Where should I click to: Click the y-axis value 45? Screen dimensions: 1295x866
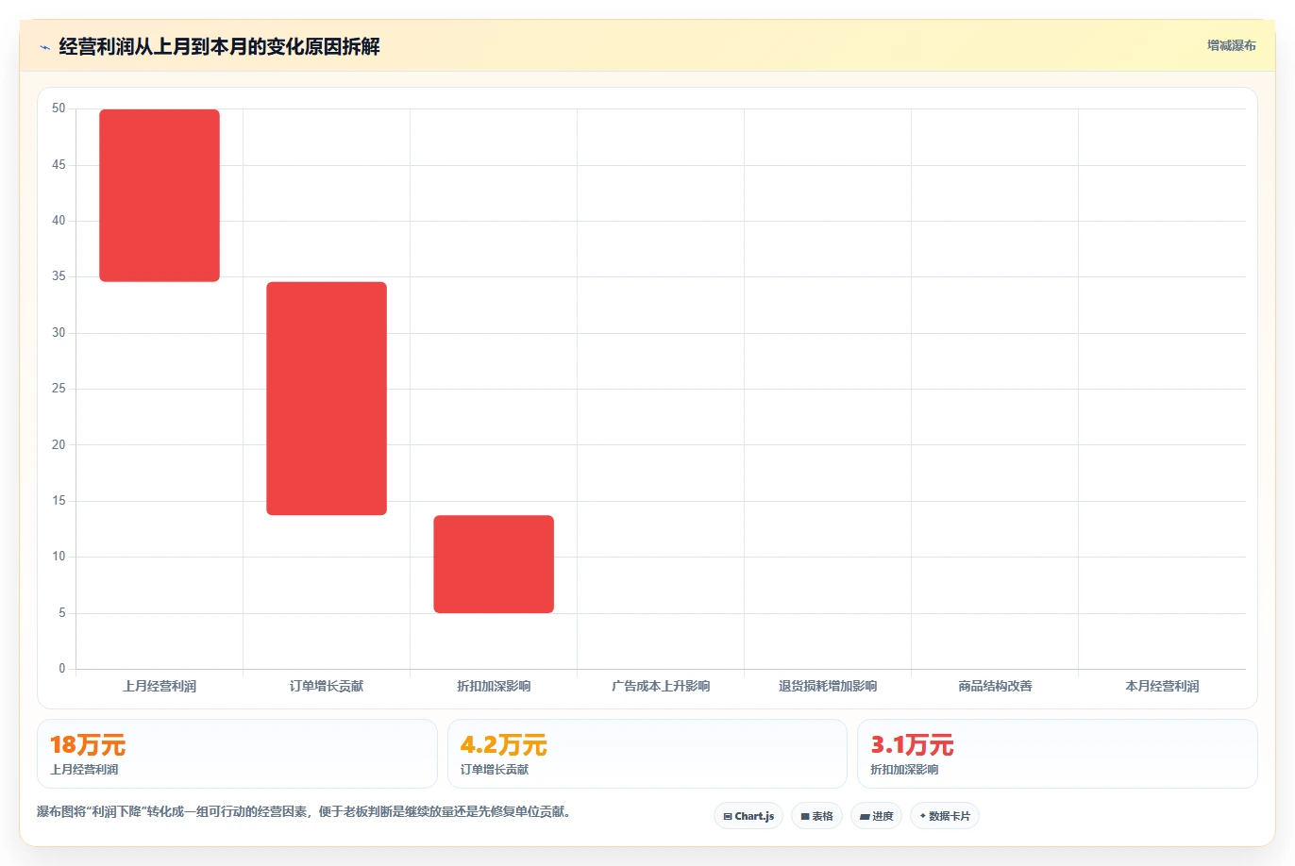[x=59, y=165]
